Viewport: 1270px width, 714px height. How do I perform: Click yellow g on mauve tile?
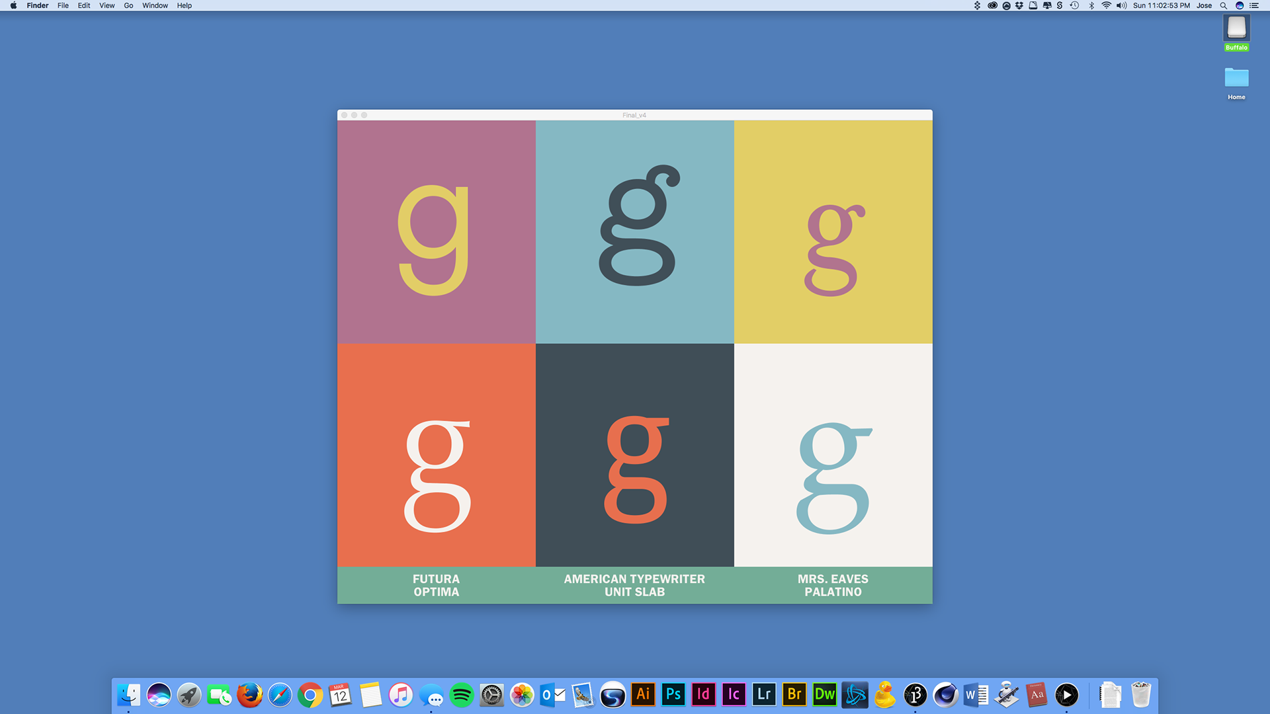(434, 239)
